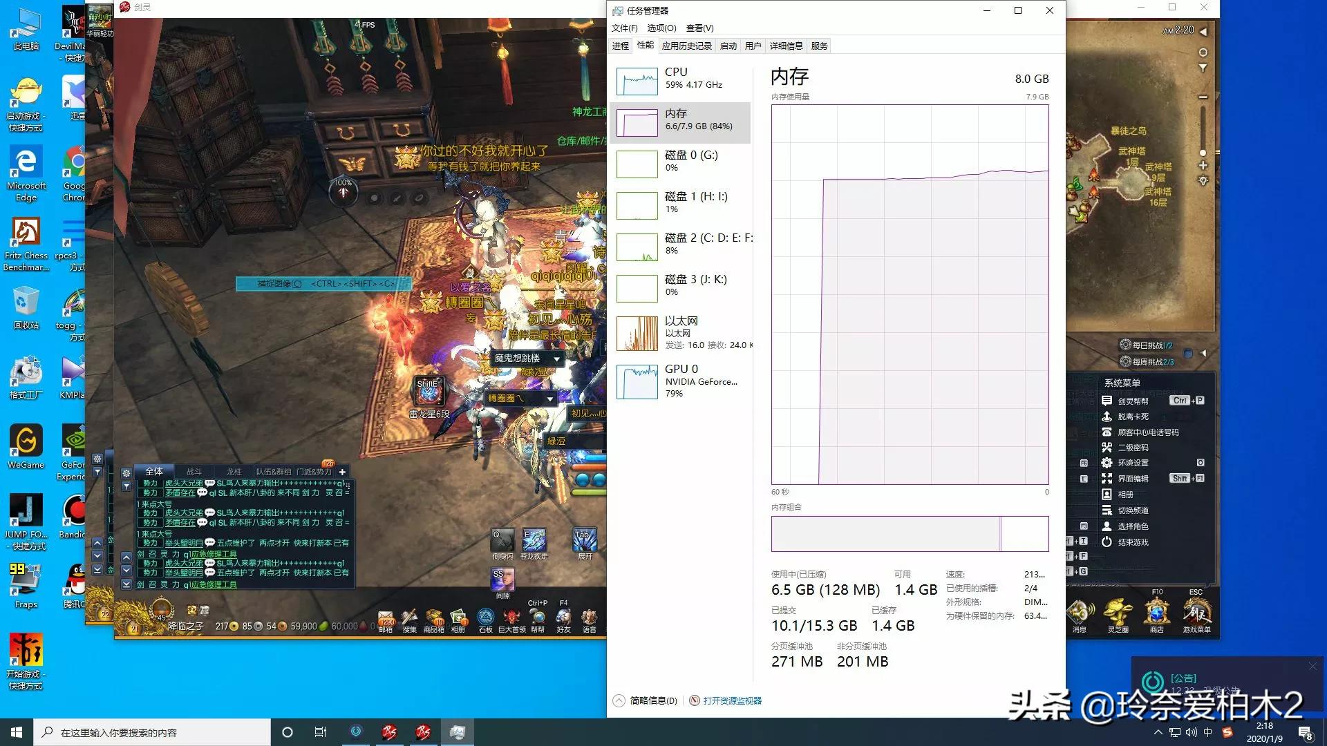Click the 好友 friends icon
Image resolution: width=1327 pixels, height=746 pixels.
563,617
